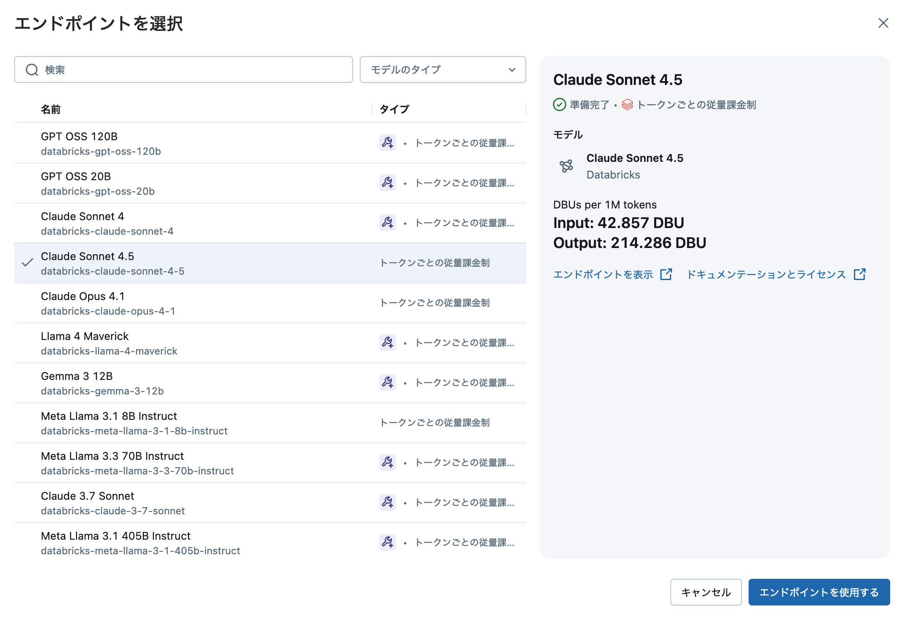Click the external-link icon beside ドキュメンテーションとライセンス
This screenshot has height=620, width=906.
860,274
